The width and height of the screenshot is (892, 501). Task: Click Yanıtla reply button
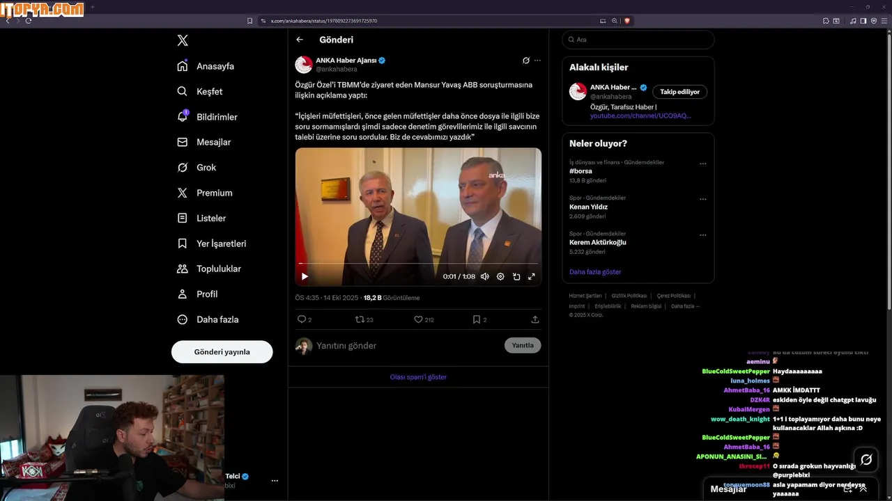[523, 346]
